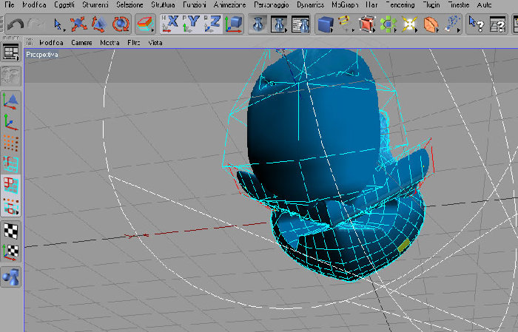Toggle the Y axis lock
The height and width of the screenshot is (332, 518).
[191, 24]
